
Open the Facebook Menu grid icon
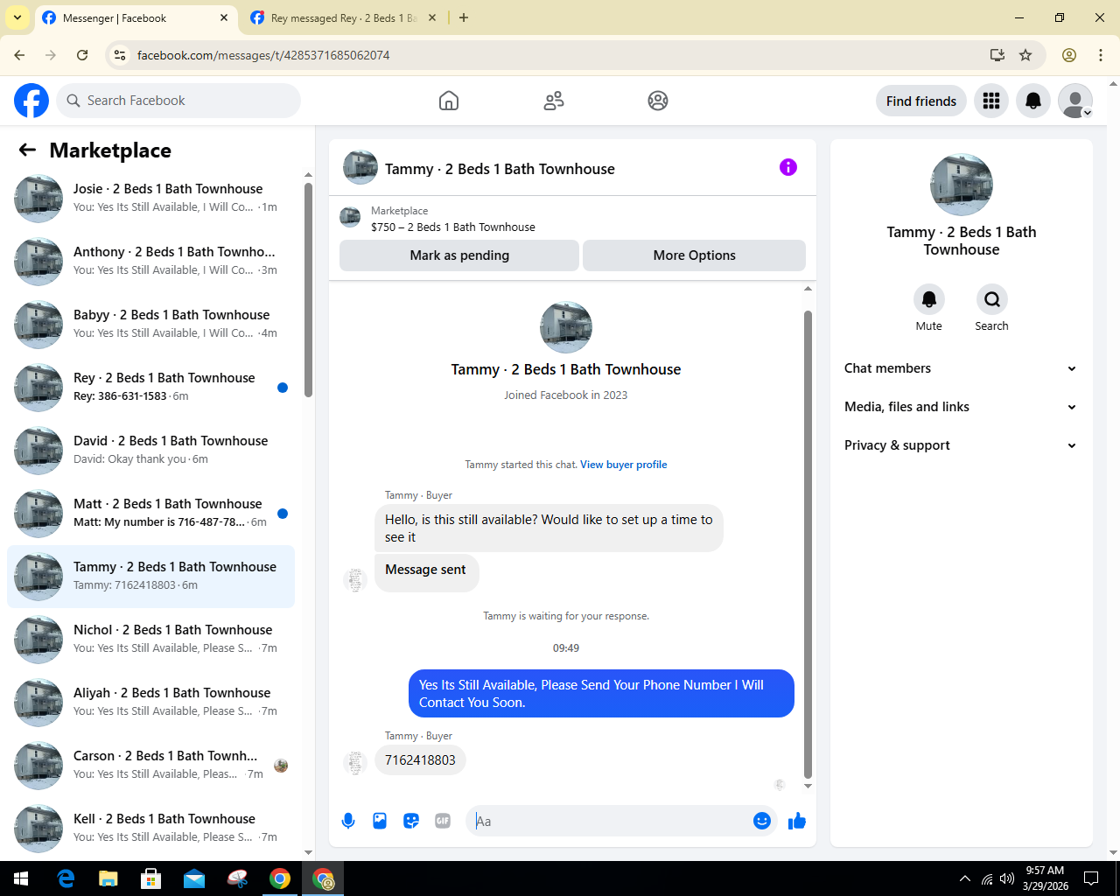coord(991,101)
